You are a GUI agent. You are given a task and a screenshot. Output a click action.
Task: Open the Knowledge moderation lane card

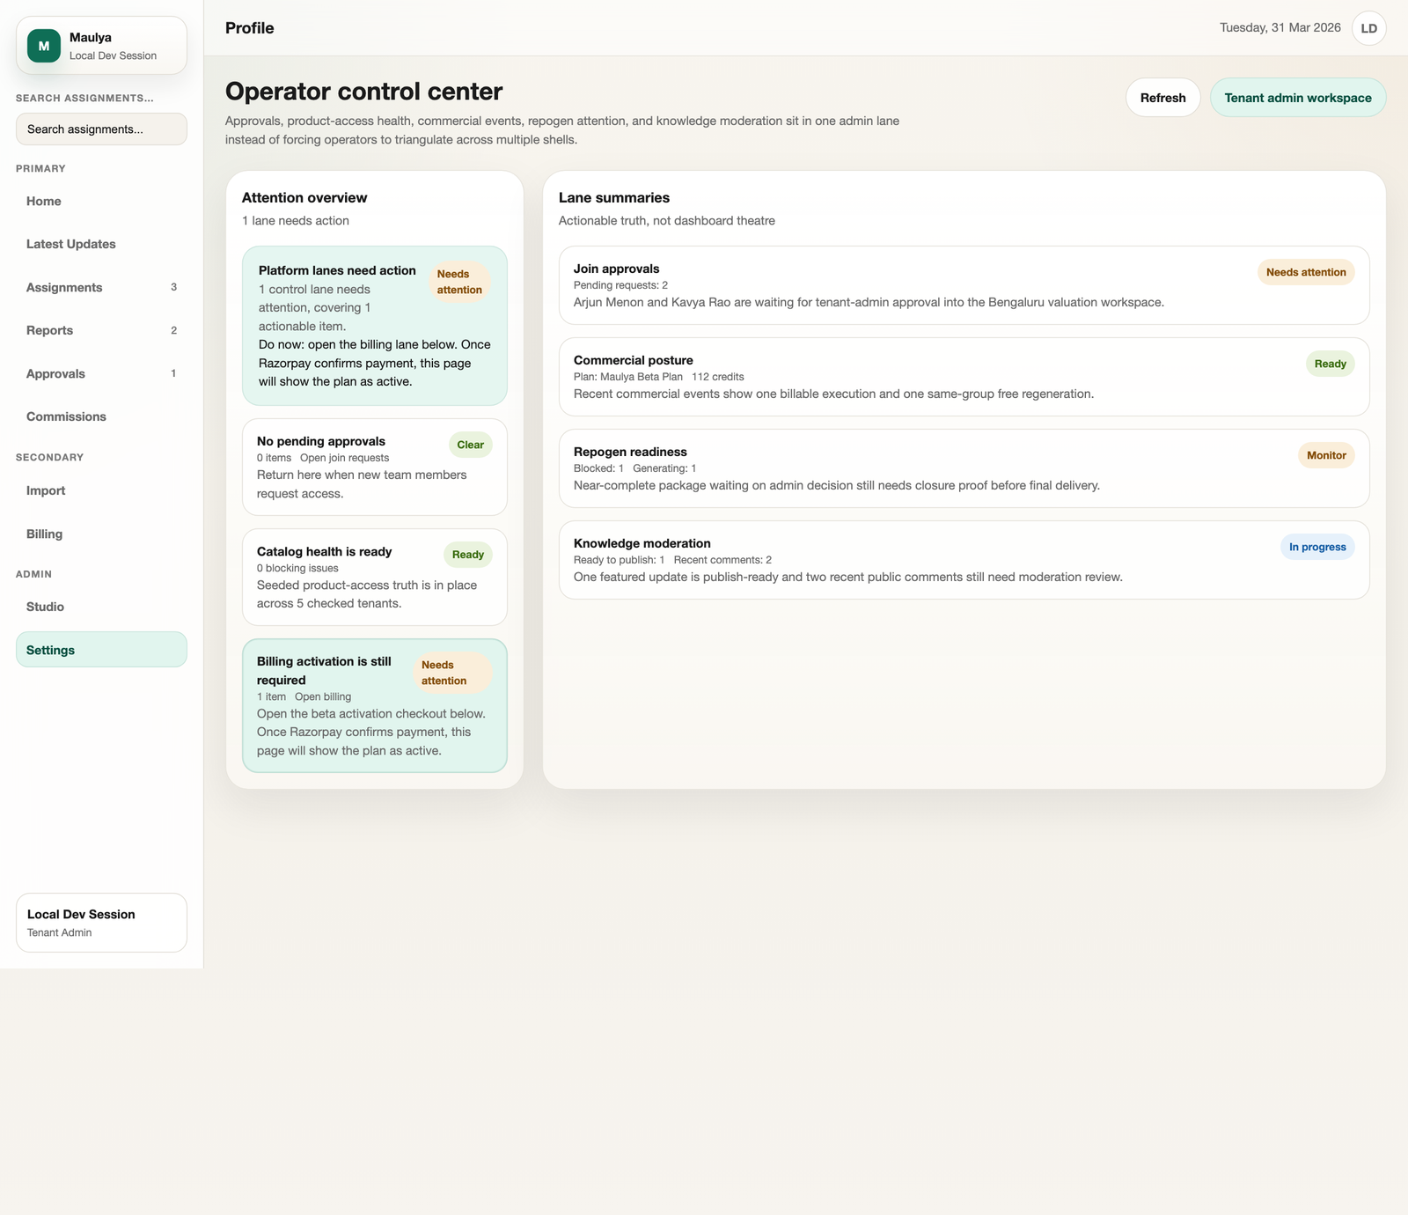(964, 560)
